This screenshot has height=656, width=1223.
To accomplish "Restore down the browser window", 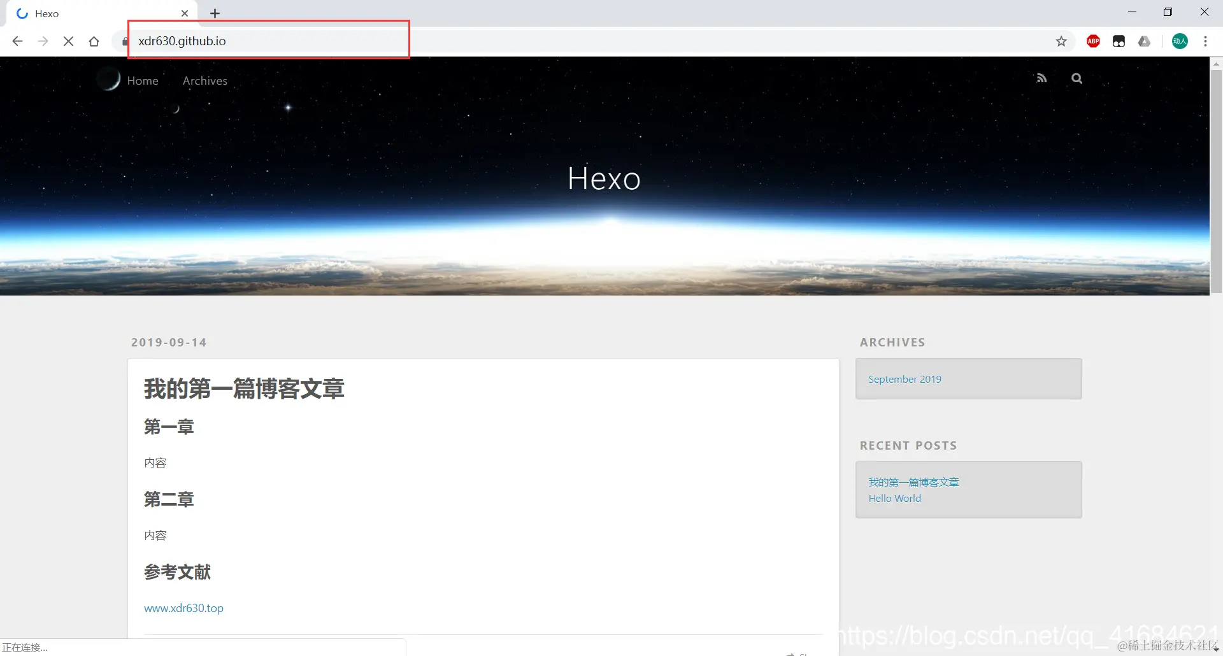I will (x=1168, y=12).
